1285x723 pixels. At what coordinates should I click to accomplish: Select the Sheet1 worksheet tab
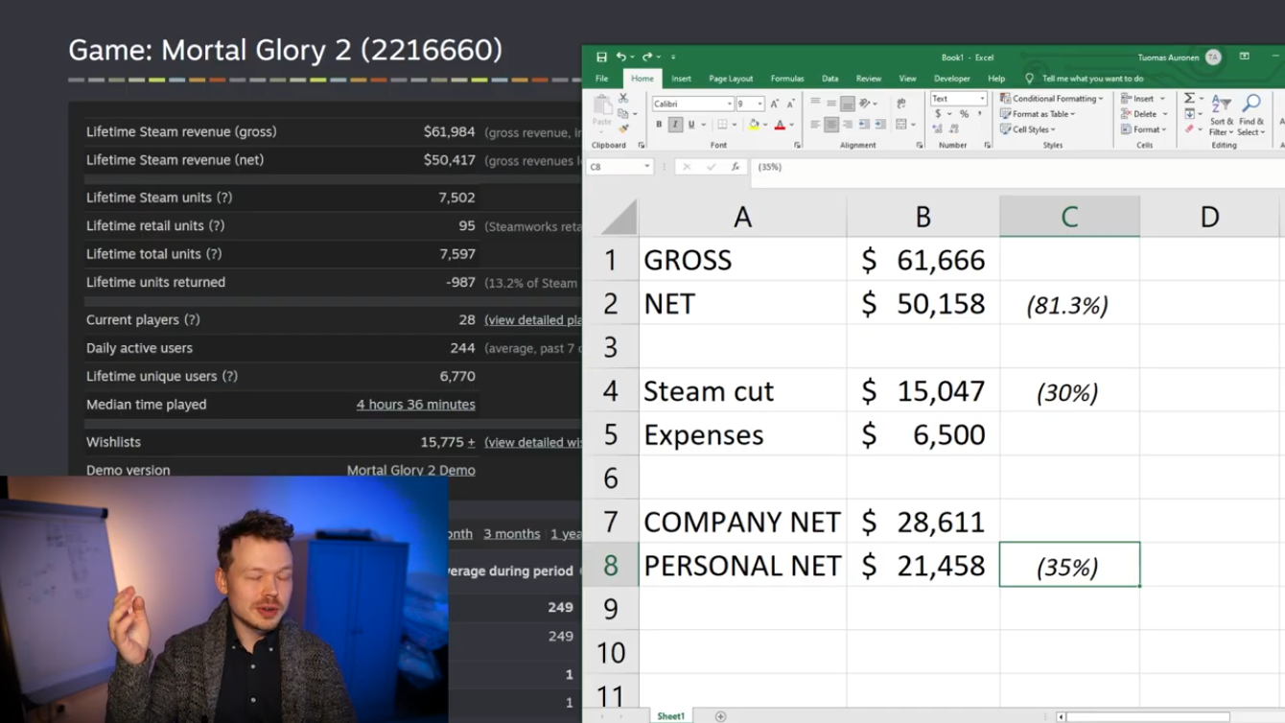[670, 716]
